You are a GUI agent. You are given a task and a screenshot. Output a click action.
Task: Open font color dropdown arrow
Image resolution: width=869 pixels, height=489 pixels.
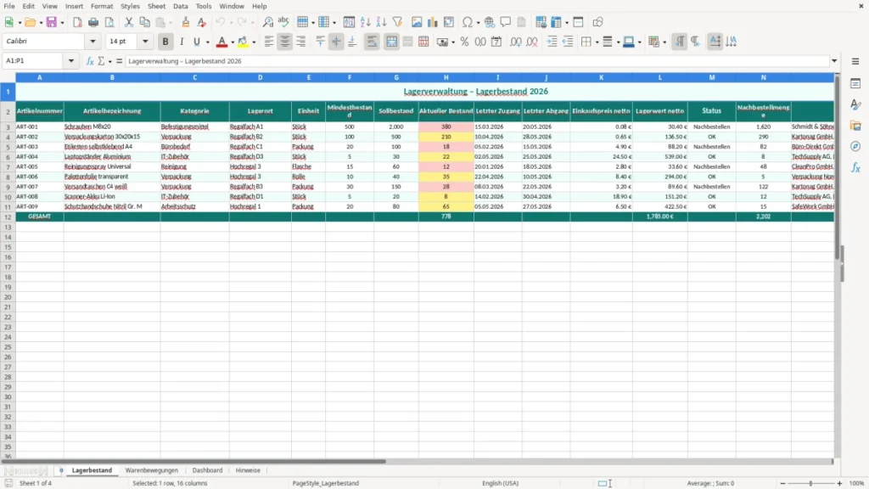(233, 42)
